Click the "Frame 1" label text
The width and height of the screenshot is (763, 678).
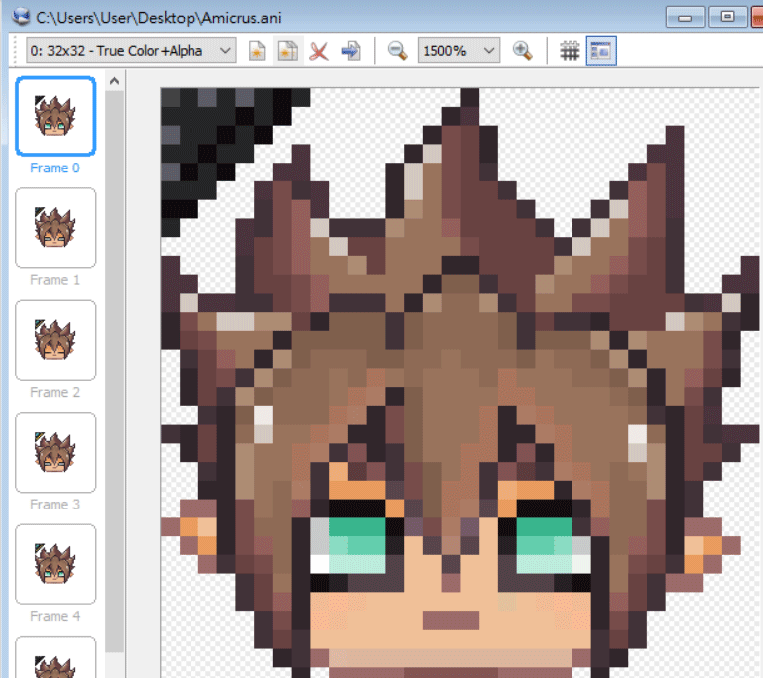(55, 280)
